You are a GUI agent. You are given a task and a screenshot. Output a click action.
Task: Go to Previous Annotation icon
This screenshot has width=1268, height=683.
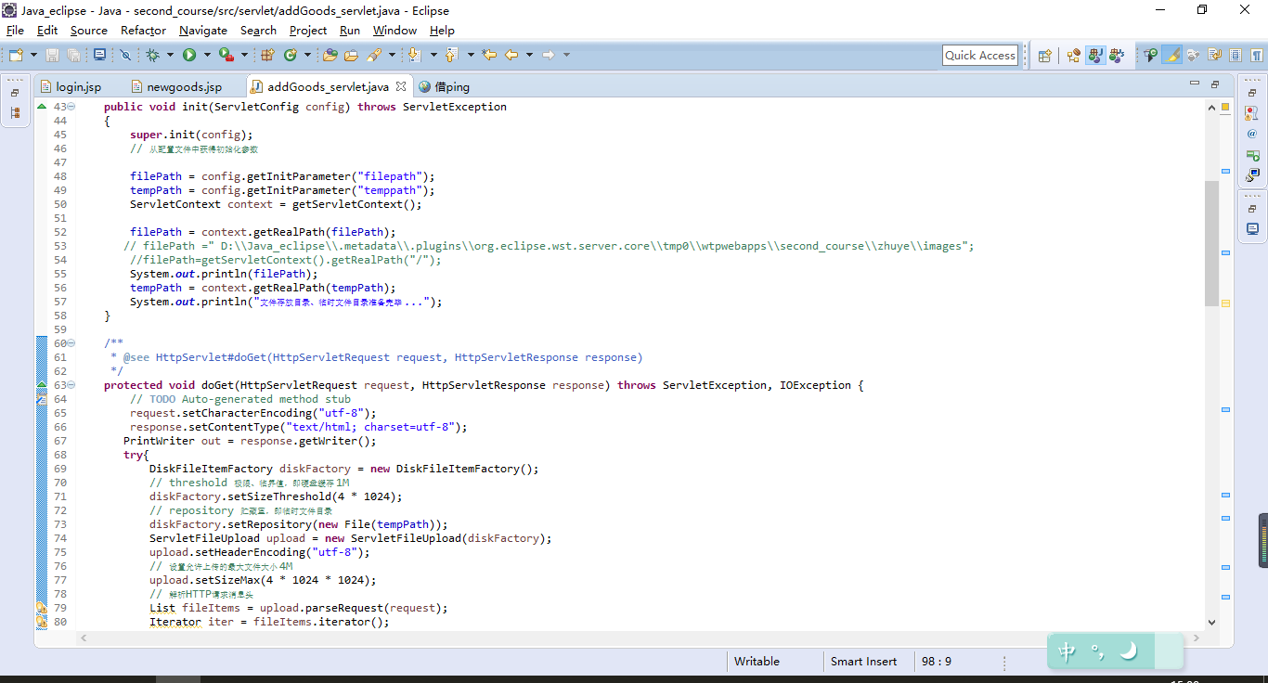point(452,56)
